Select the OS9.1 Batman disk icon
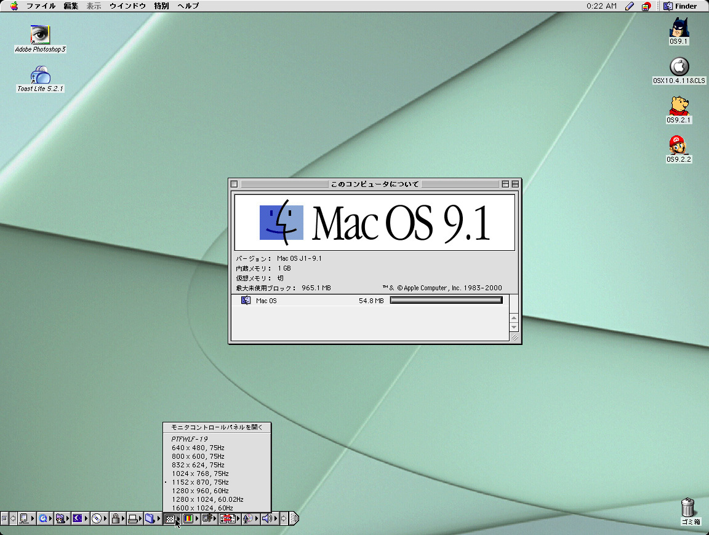Screen dimensions: 709x535 (679, 28)
